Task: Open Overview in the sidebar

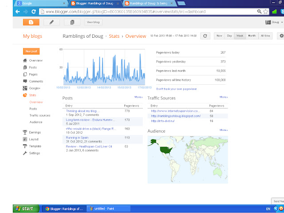Action: pos(36,60)
